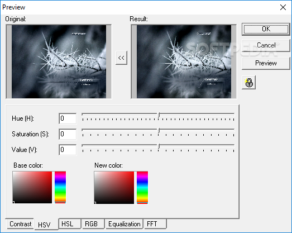Screen dimensions: 292x233
Task: Click the Preview button
Action: pos(266,63)
